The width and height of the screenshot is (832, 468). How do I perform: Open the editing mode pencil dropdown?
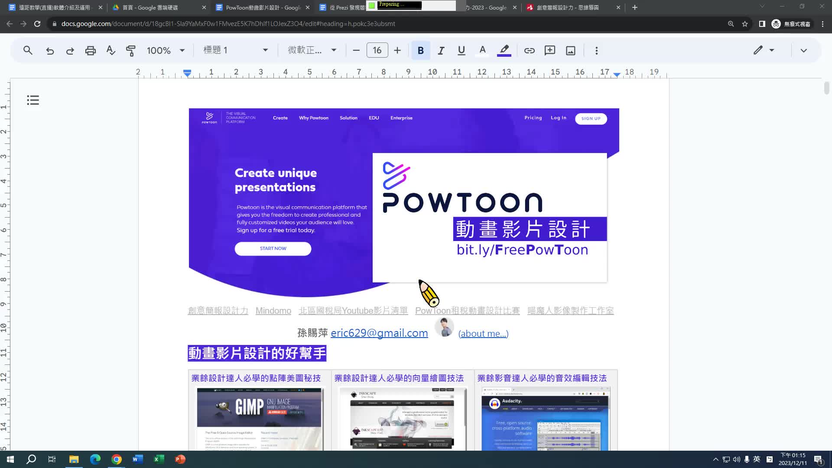click(x=764, y=50)
